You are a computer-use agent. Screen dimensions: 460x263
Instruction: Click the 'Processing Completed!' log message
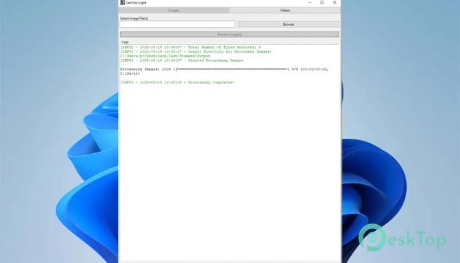(177, 82)
